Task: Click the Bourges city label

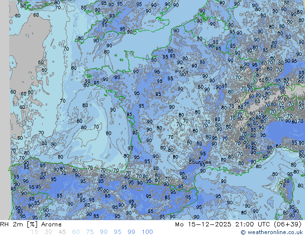Action: coord(200,162)
